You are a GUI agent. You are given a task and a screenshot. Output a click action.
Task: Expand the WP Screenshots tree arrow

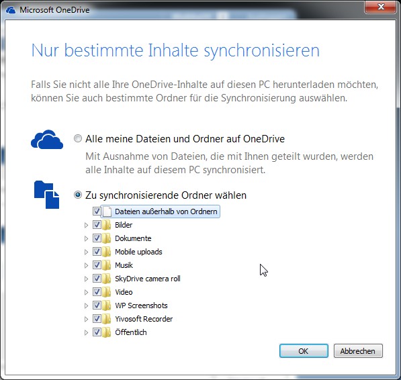tap(86, 305)
